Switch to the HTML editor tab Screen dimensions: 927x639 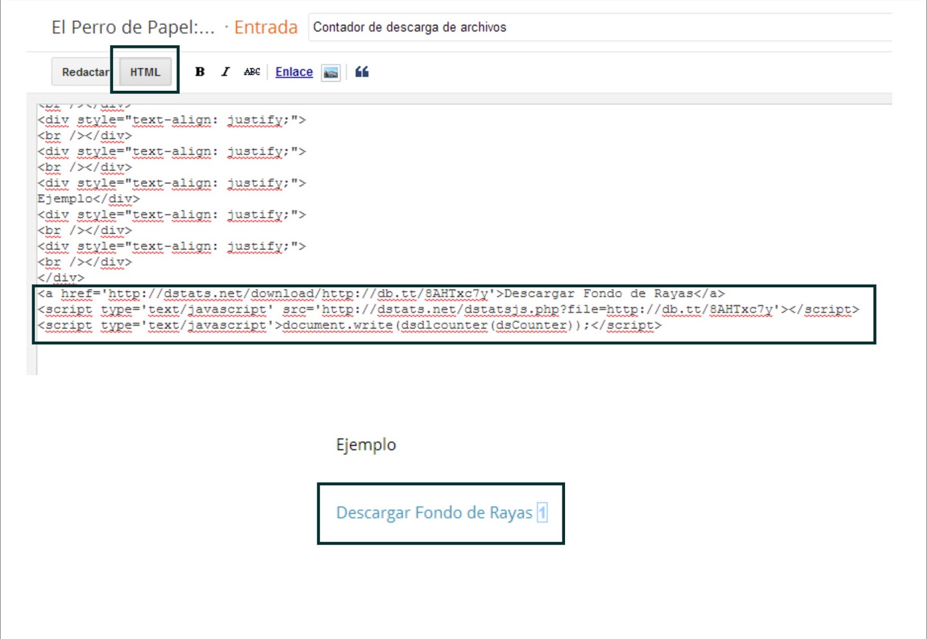pos(145,72)
